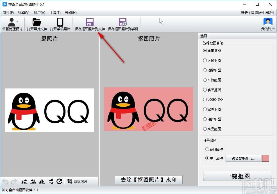This screenshot has height=194, width=277.
Task: Select 商品抠图 algorithm
Action: pyautogui.click(x=212, y=129)
